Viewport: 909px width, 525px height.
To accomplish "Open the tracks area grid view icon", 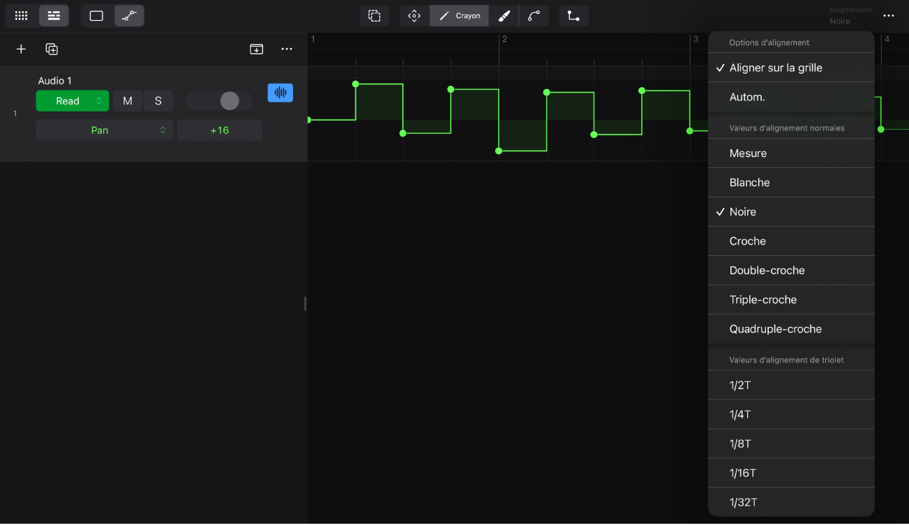I will pyautogui.click(x=20, y=15).
